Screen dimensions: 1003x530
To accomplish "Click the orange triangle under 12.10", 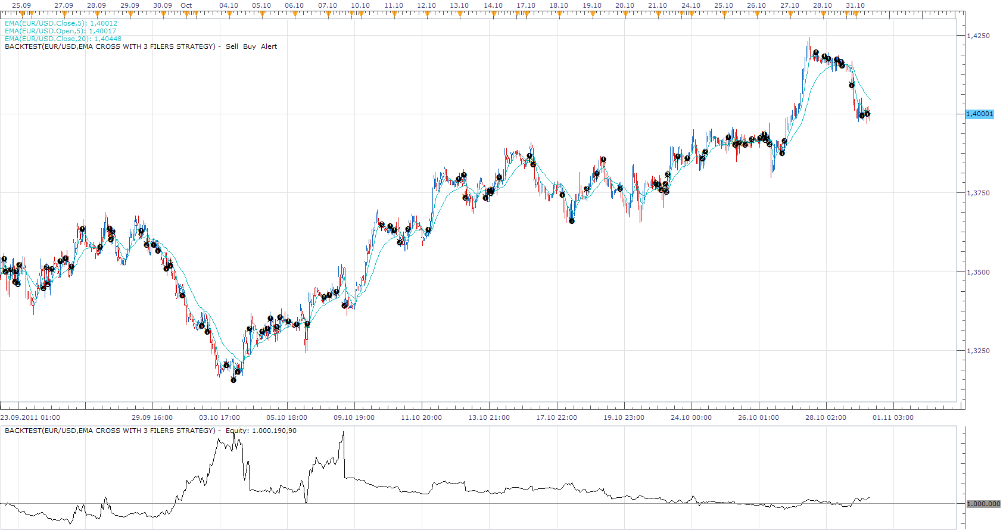I will pyautogui.click(x=427, y=14).
